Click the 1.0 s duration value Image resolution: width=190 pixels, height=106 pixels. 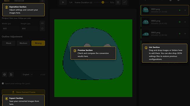point(112,2)
